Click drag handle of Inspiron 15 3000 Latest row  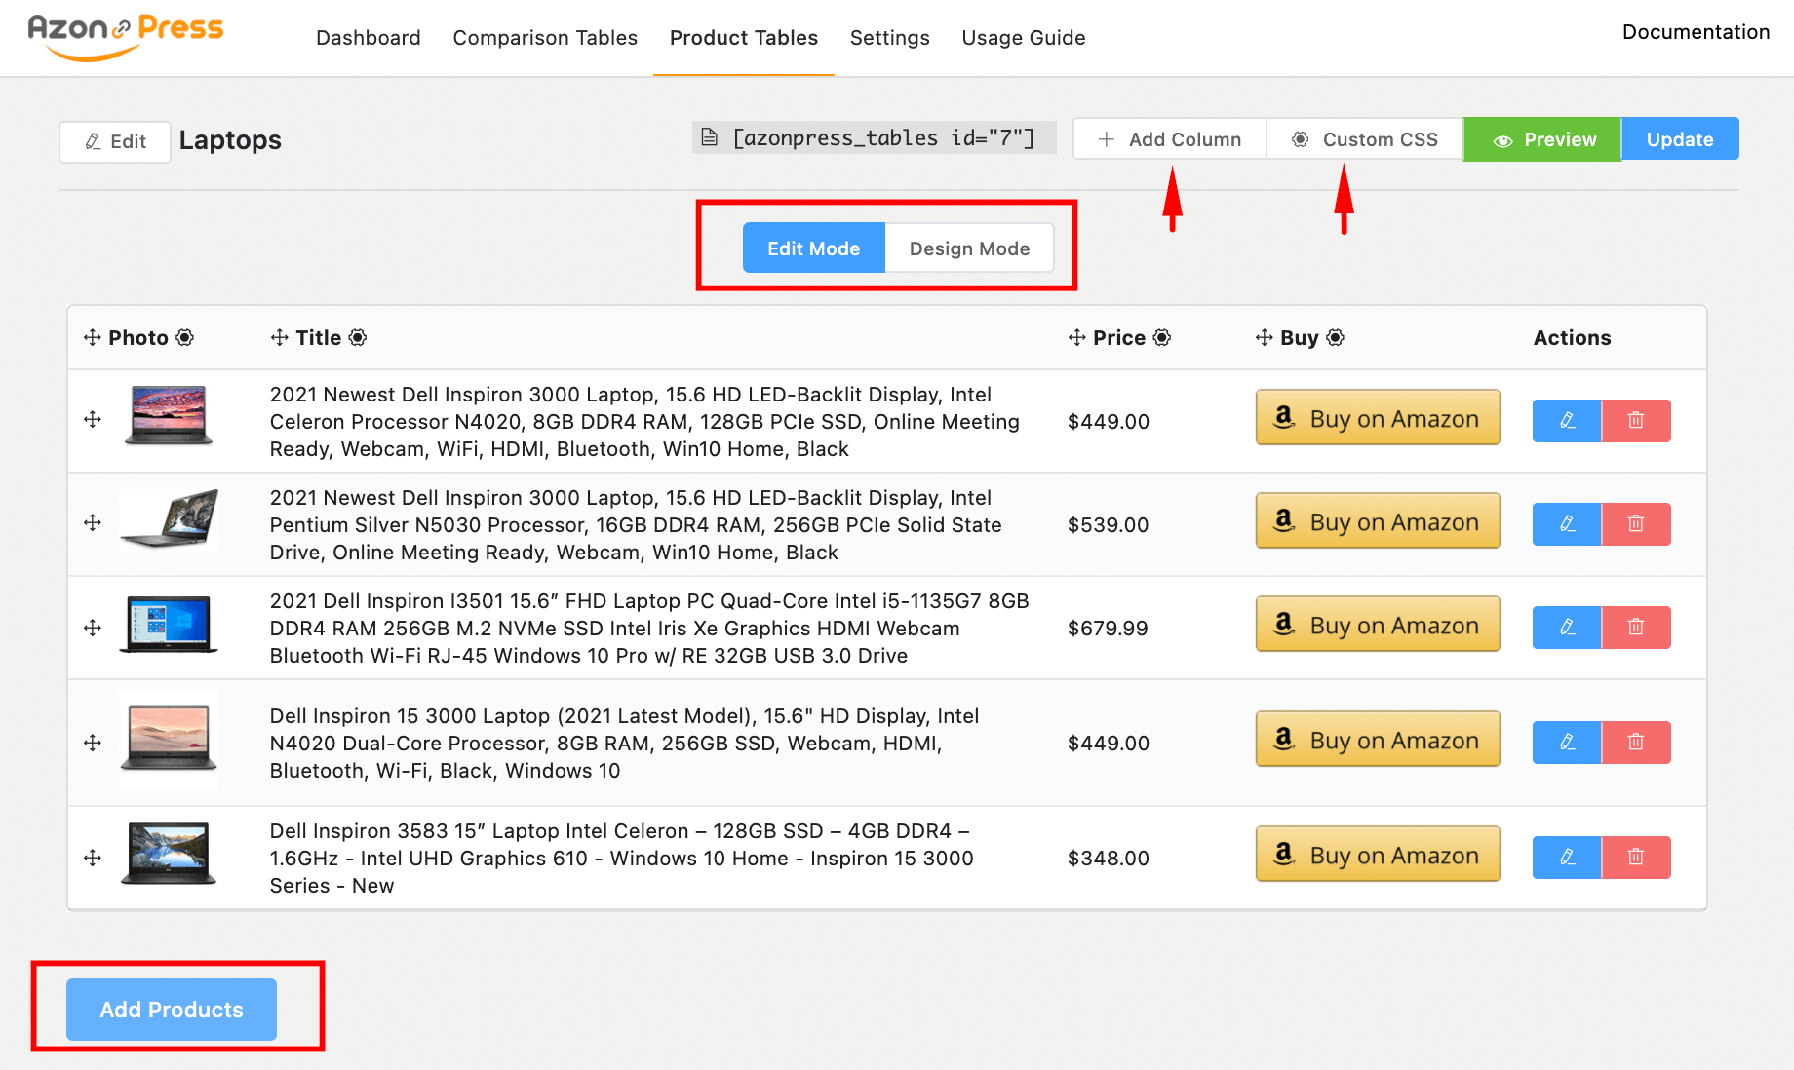click(93, 743)
